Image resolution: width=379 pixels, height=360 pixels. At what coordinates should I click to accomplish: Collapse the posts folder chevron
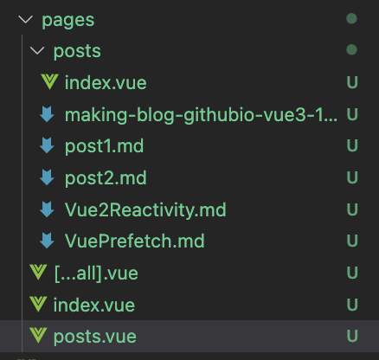pyautogui.click(x=37, y=51)
